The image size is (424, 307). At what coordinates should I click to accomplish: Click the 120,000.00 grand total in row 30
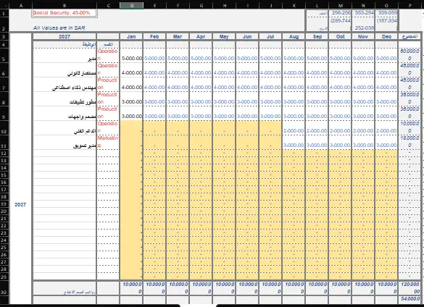coord(410,288)
